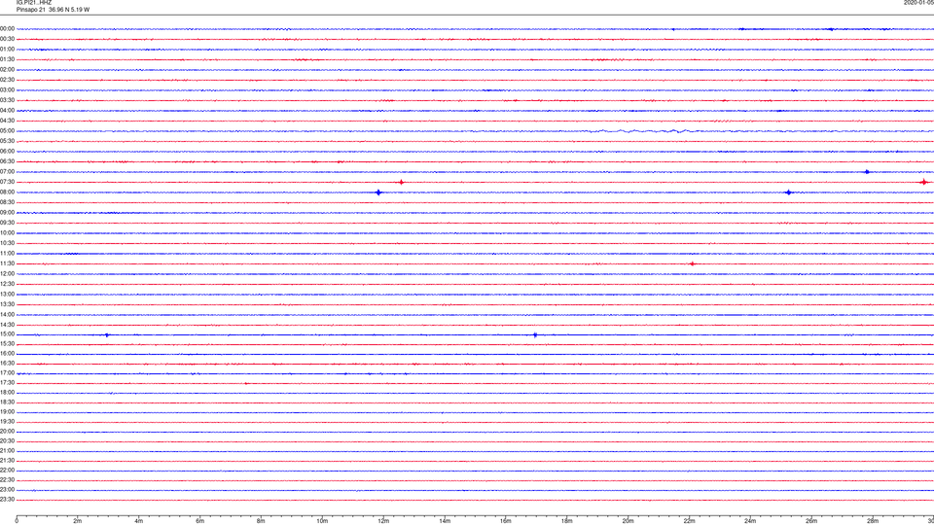Click the "05:00" trace time label

(7, 131)
